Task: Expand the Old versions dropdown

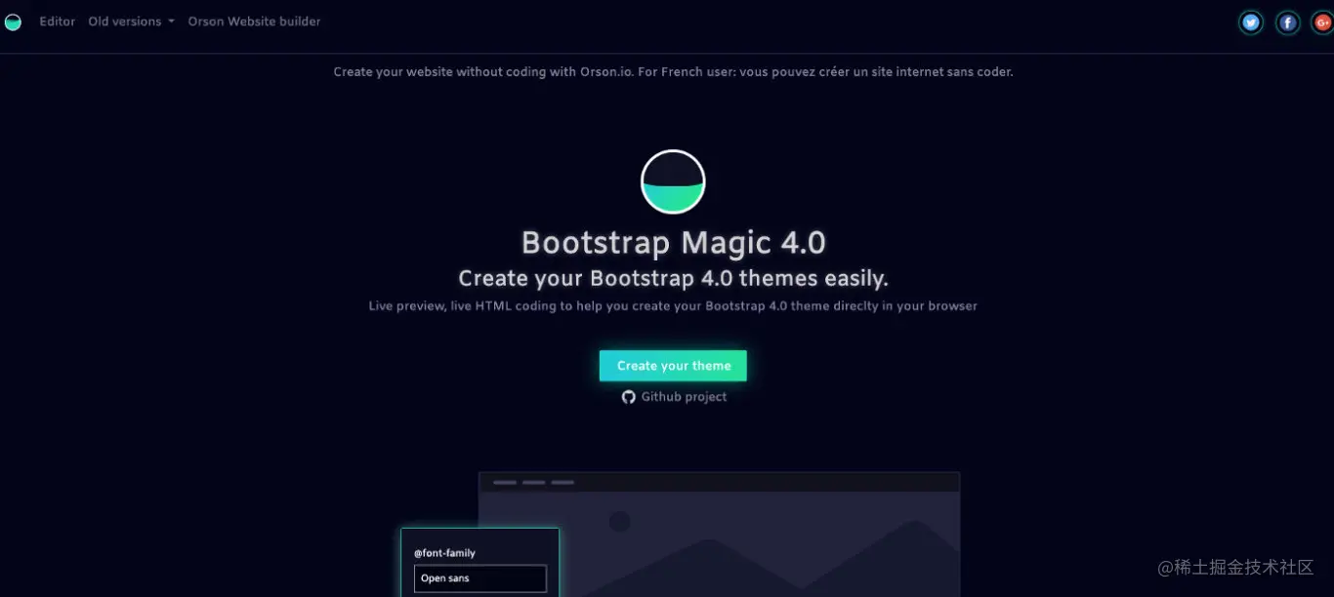Action: (x=131, y=21)
